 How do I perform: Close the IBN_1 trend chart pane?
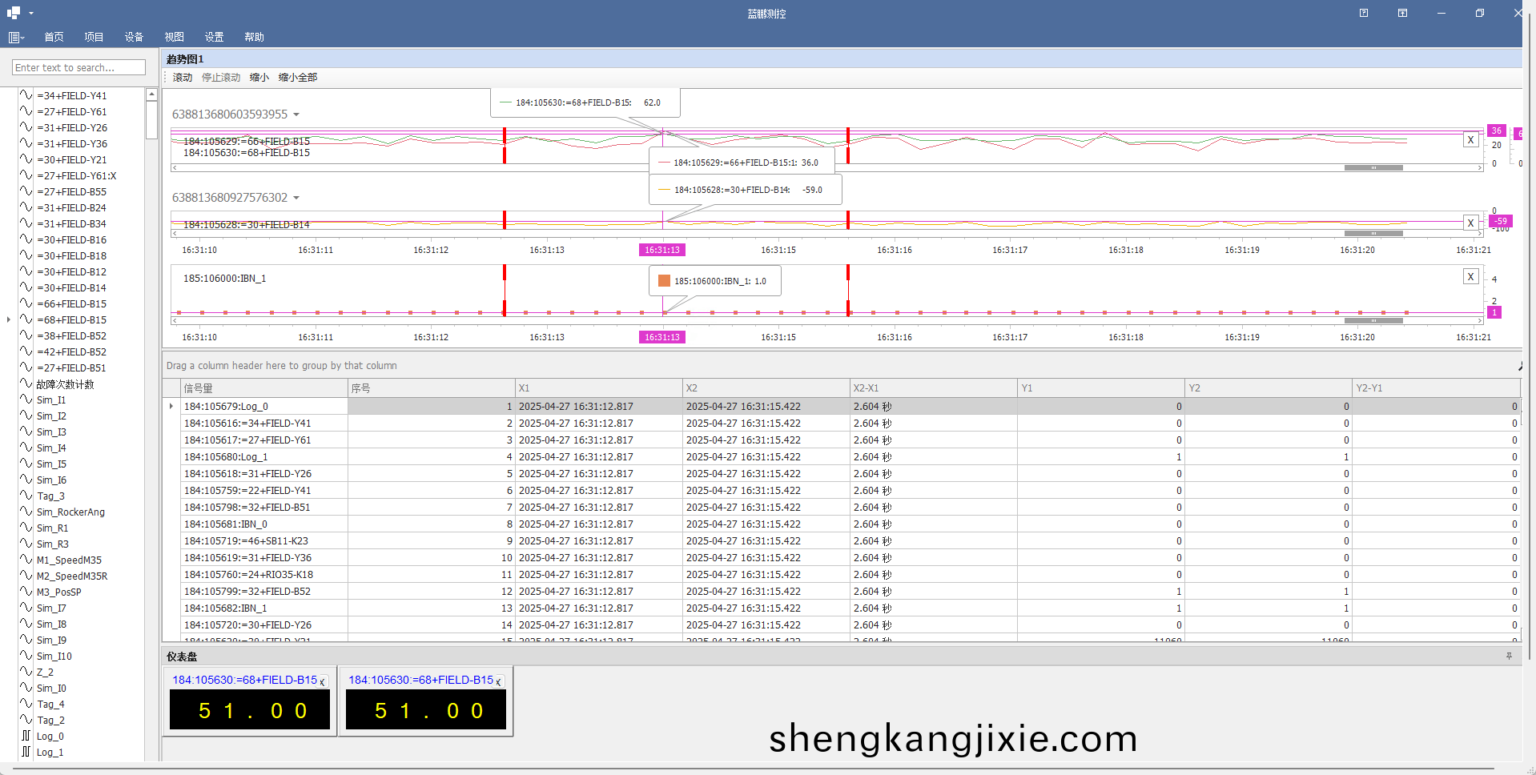click(1470, 276)
